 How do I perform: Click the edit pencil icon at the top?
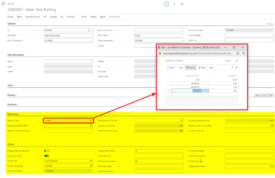click(x=166, y=4)
